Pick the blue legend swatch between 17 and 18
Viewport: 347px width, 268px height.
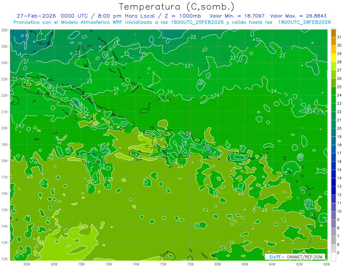pyautogui.click(x=333, y=149)
